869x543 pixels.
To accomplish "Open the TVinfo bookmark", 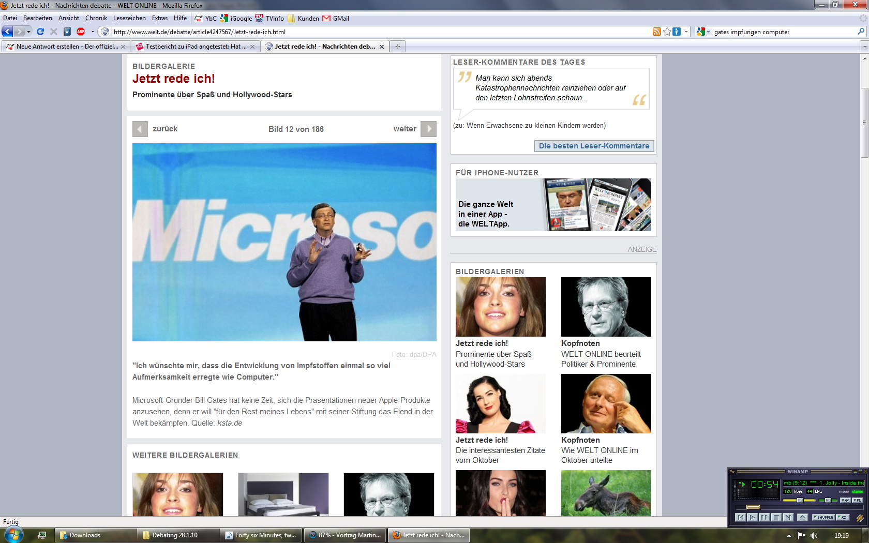I will (269, 18).
